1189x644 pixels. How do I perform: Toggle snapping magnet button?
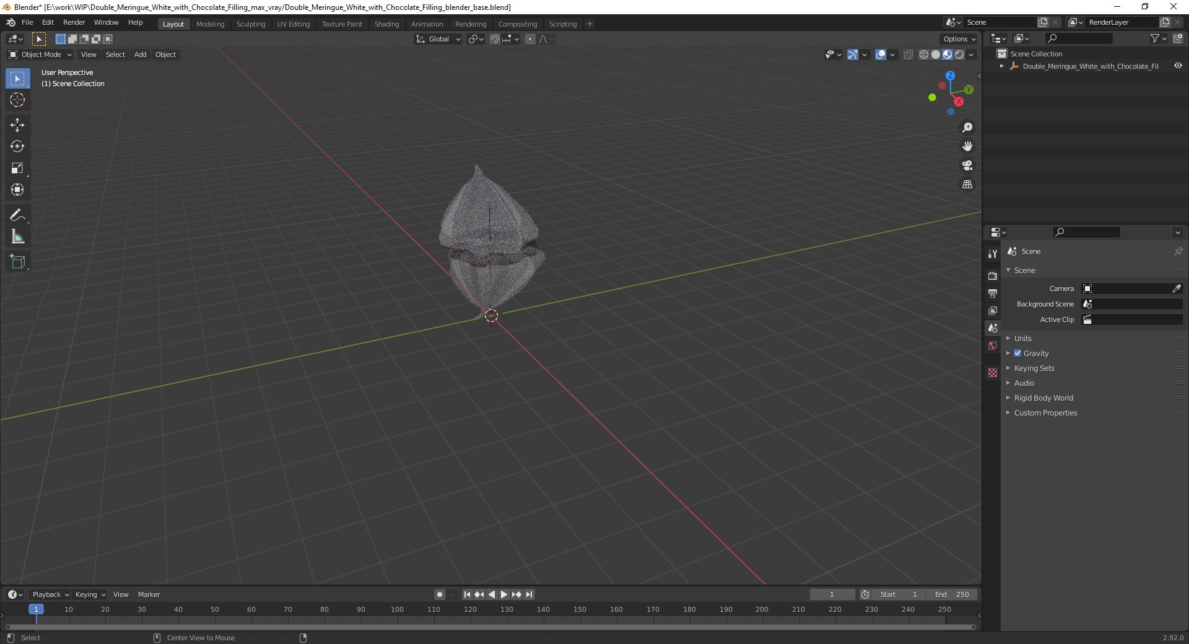(x=494, y=39)
